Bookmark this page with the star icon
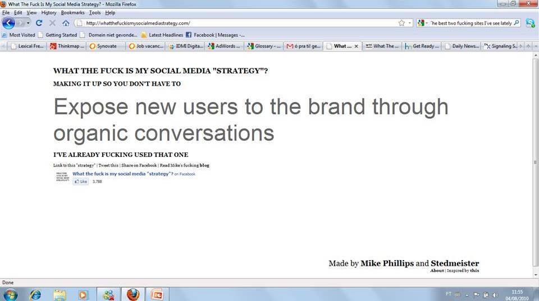 (401, 23)
